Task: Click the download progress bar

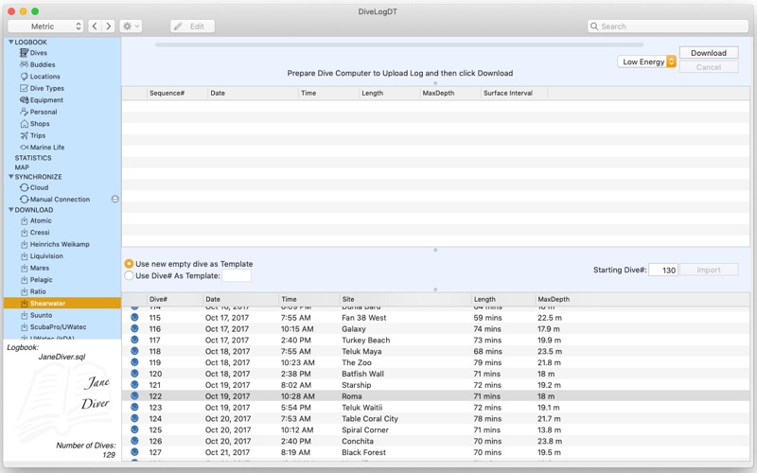Action: click(398, 44)
